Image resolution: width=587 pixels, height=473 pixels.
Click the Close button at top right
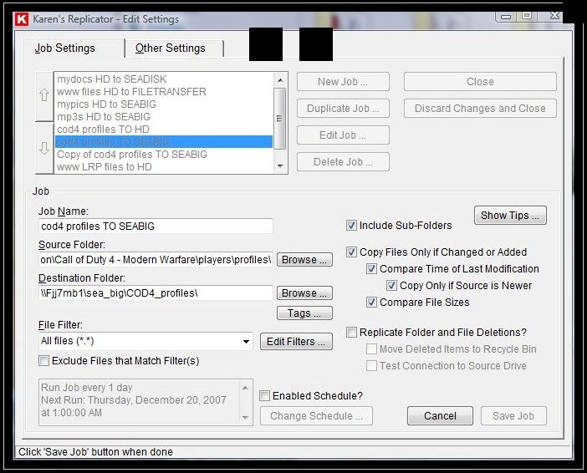(x=480, y=82)
